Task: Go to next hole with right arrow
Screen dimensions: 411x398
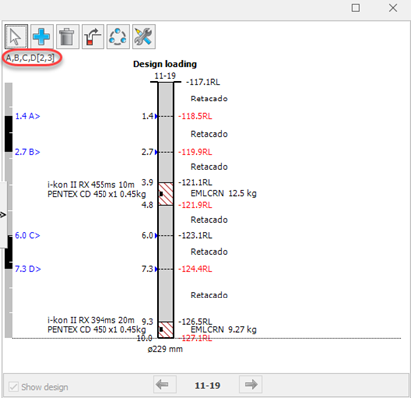Action: pyautogui.click(x=251, y=385)
